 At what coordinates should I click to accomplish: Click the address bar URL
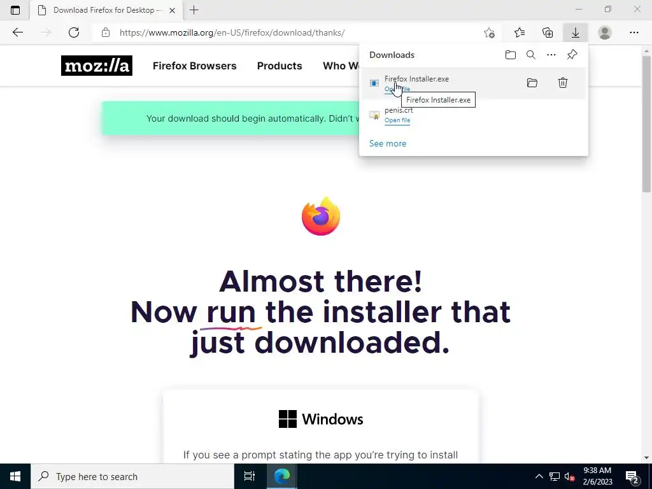232,32
